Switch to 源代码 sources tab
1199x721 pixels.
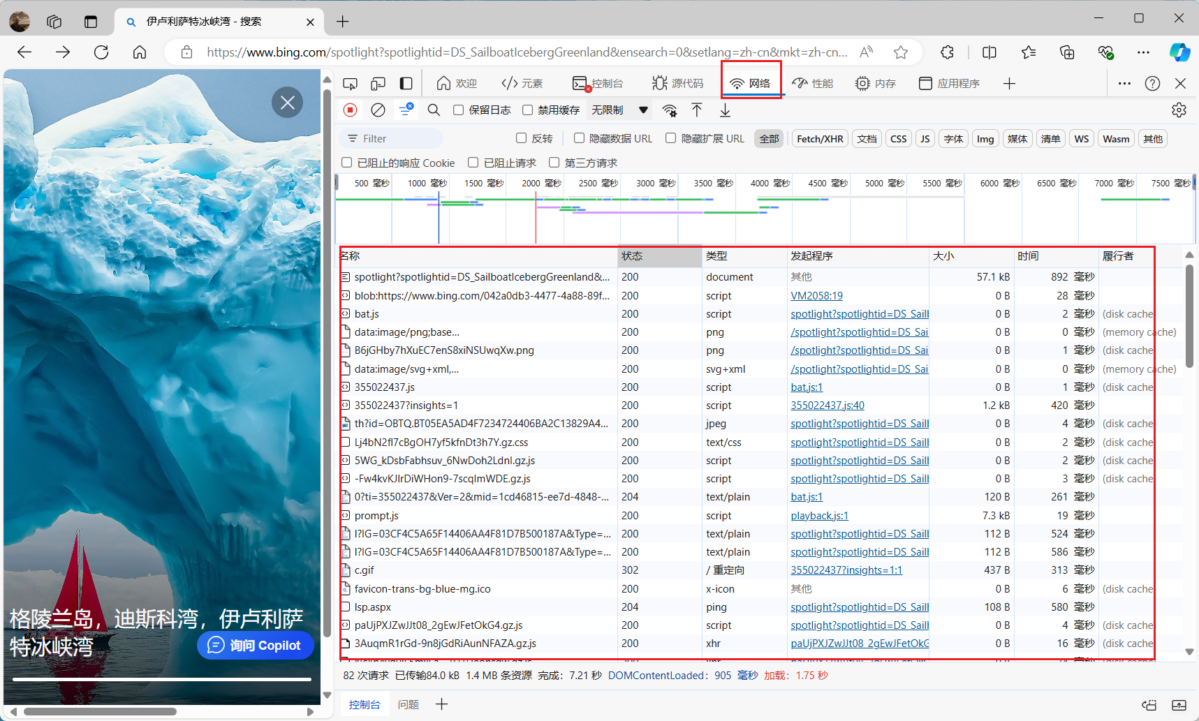(x=678, y=84)
